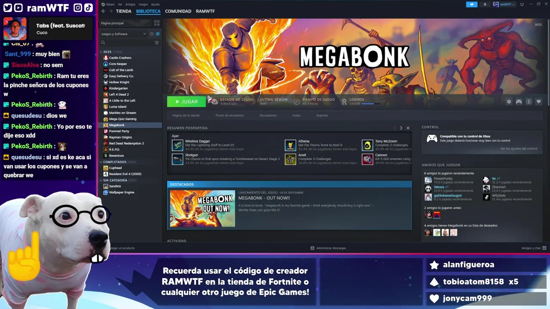Go to next post-game summary page arrow
550x309 pixels.
click(401, 128)
